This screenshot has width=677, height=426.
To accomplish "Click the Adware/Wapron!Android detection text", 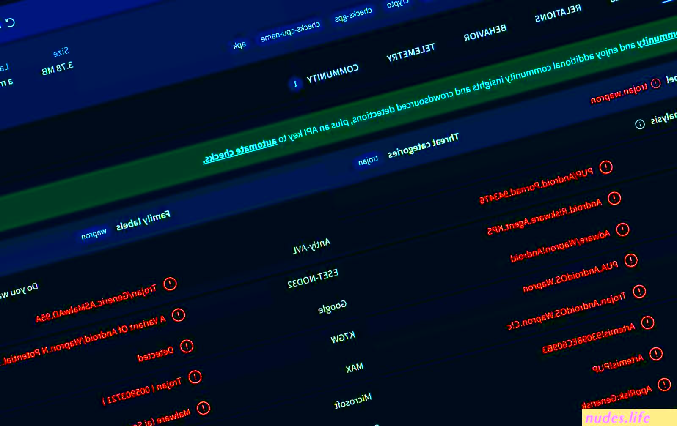I will coord(560,245).
